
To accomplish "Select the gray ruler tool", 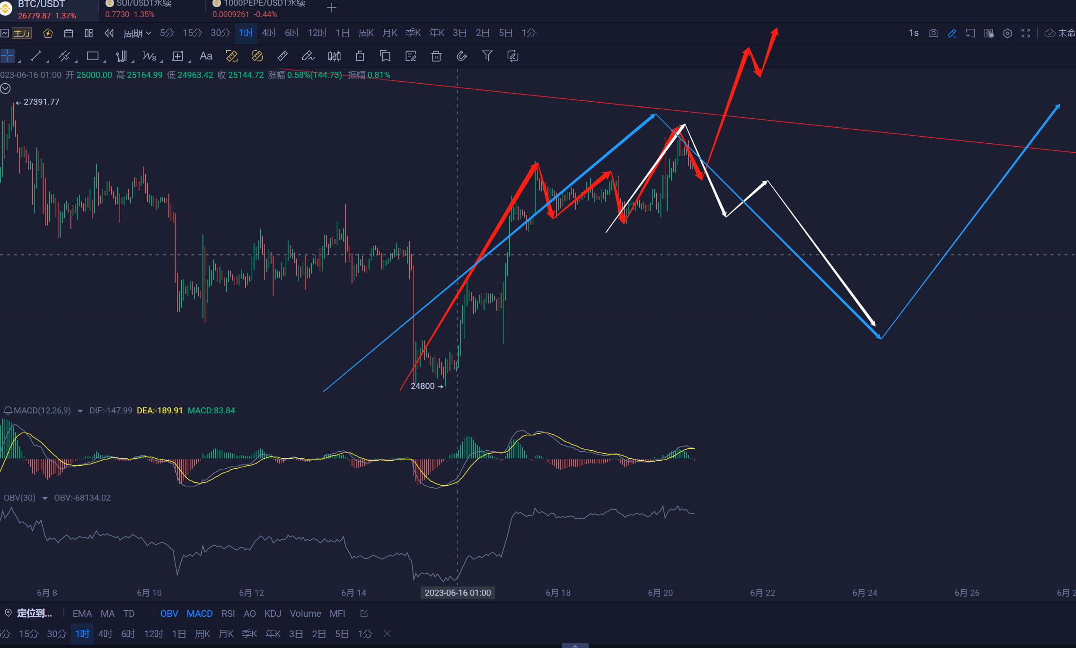I will [282, 56].
